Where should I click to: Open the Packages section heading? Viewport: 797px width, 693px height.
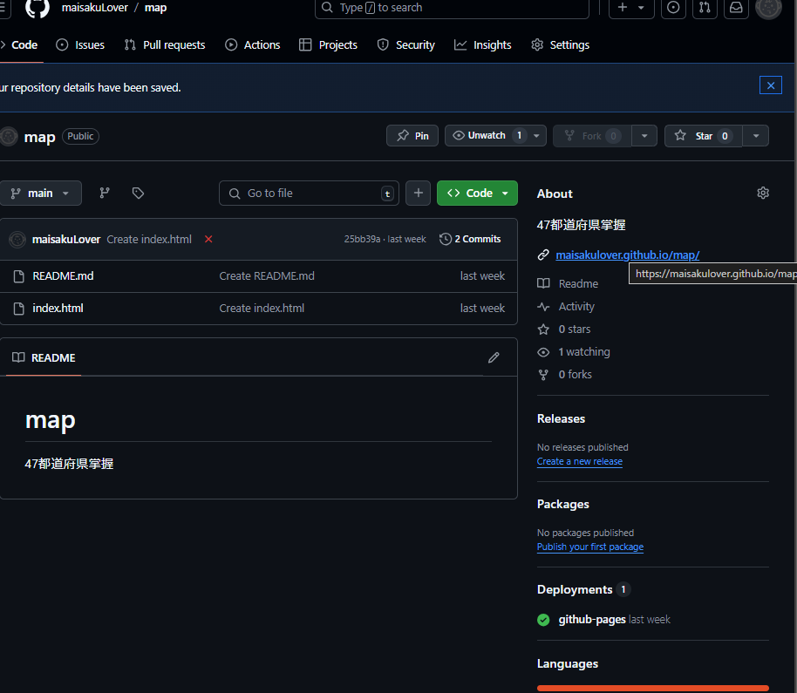tap(563, 504)
